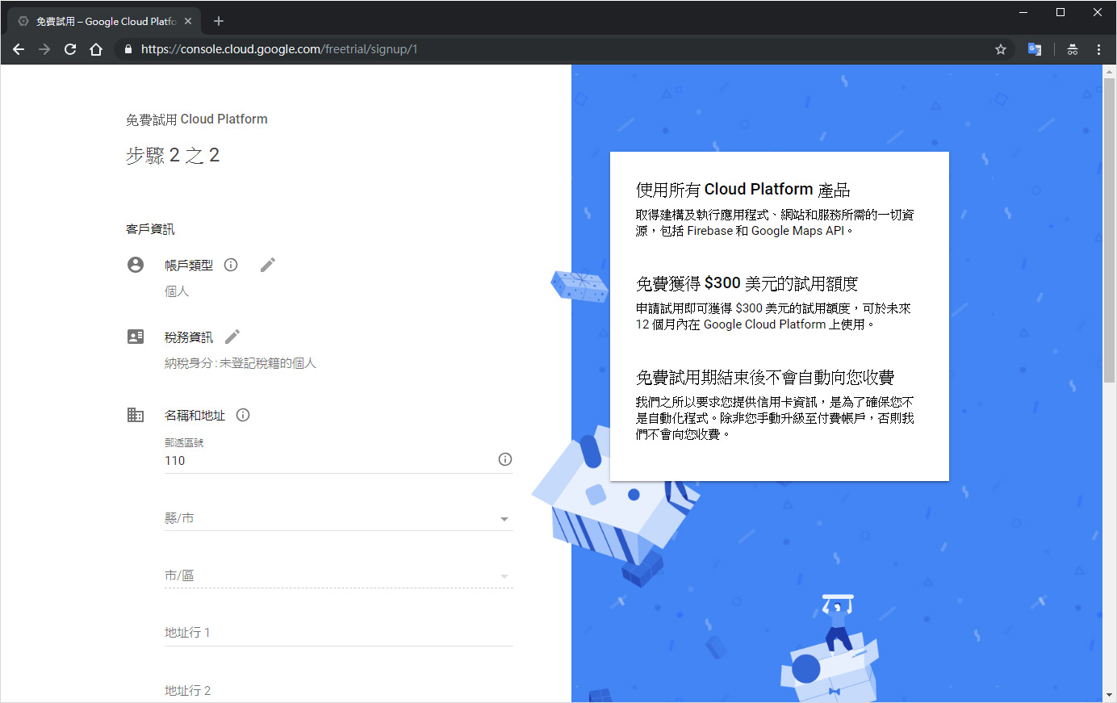Click the 納稅身分:未登記稅籍的個人 text
This screenshot has height=703, width=1117.
[241, 363]
